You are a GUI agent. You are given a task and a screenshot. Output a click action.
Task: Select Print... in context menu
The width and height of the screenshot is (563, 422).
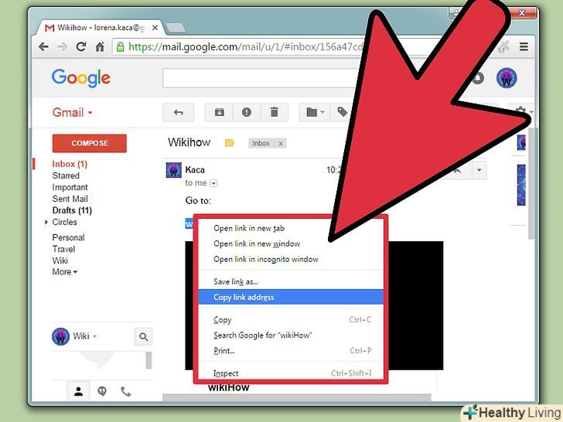coord(291,351)
